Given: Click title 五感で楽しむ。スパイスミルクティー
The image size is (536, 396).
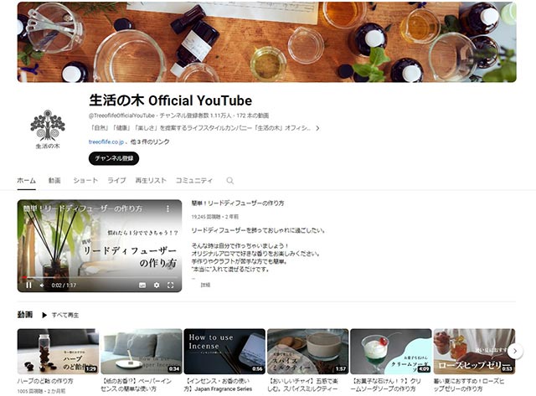Looking at the screenshot, I should (302, 385).
